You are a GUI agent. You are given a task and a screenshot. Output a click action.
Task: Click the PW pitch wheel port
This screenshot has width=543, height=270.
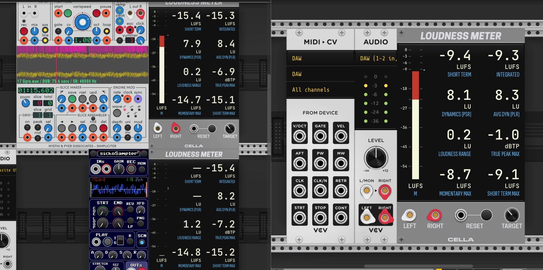click(320, 164)
